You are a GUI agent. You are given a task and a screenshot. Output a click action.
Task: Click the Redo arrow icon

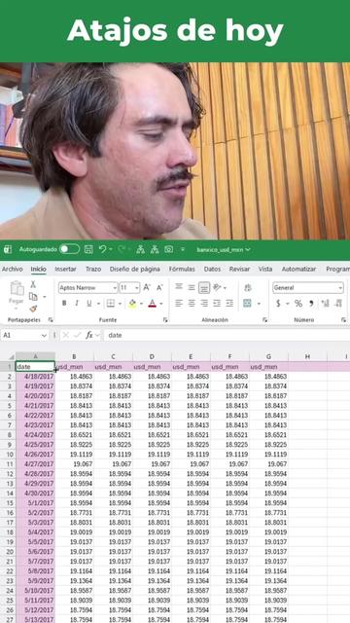122,249
